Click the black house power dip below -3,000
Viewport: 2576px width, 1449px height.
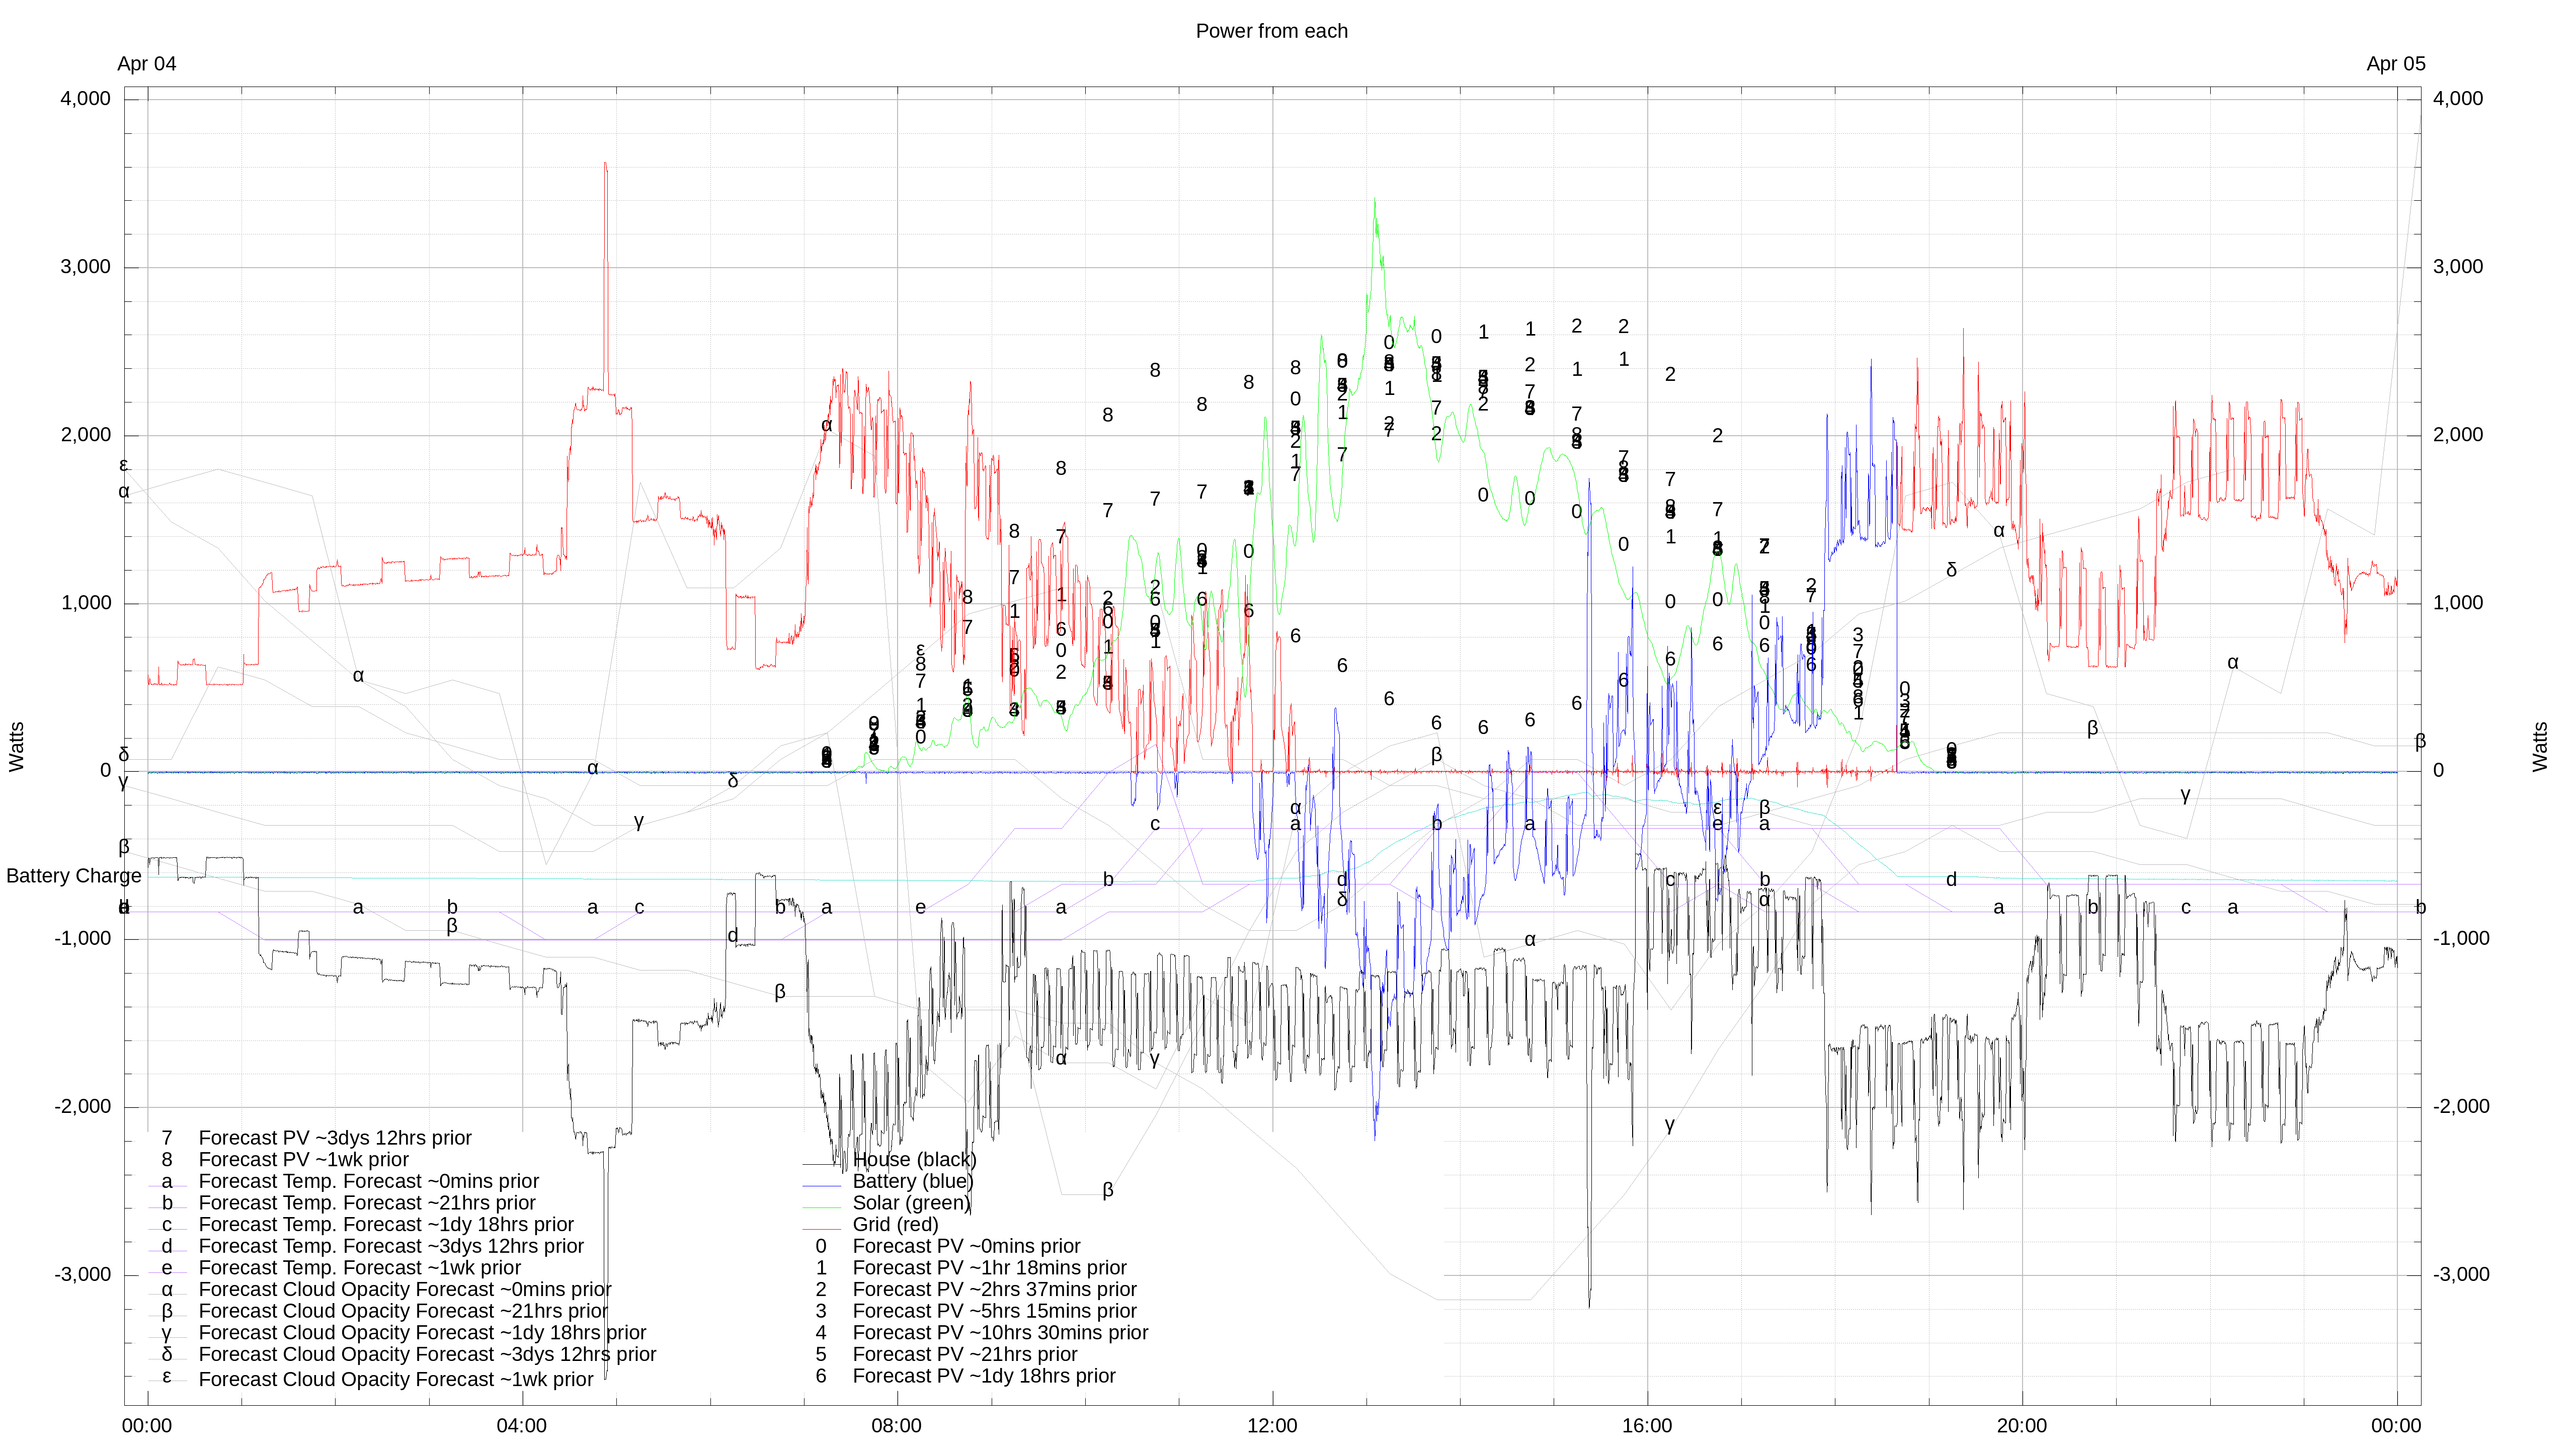1589,1305
